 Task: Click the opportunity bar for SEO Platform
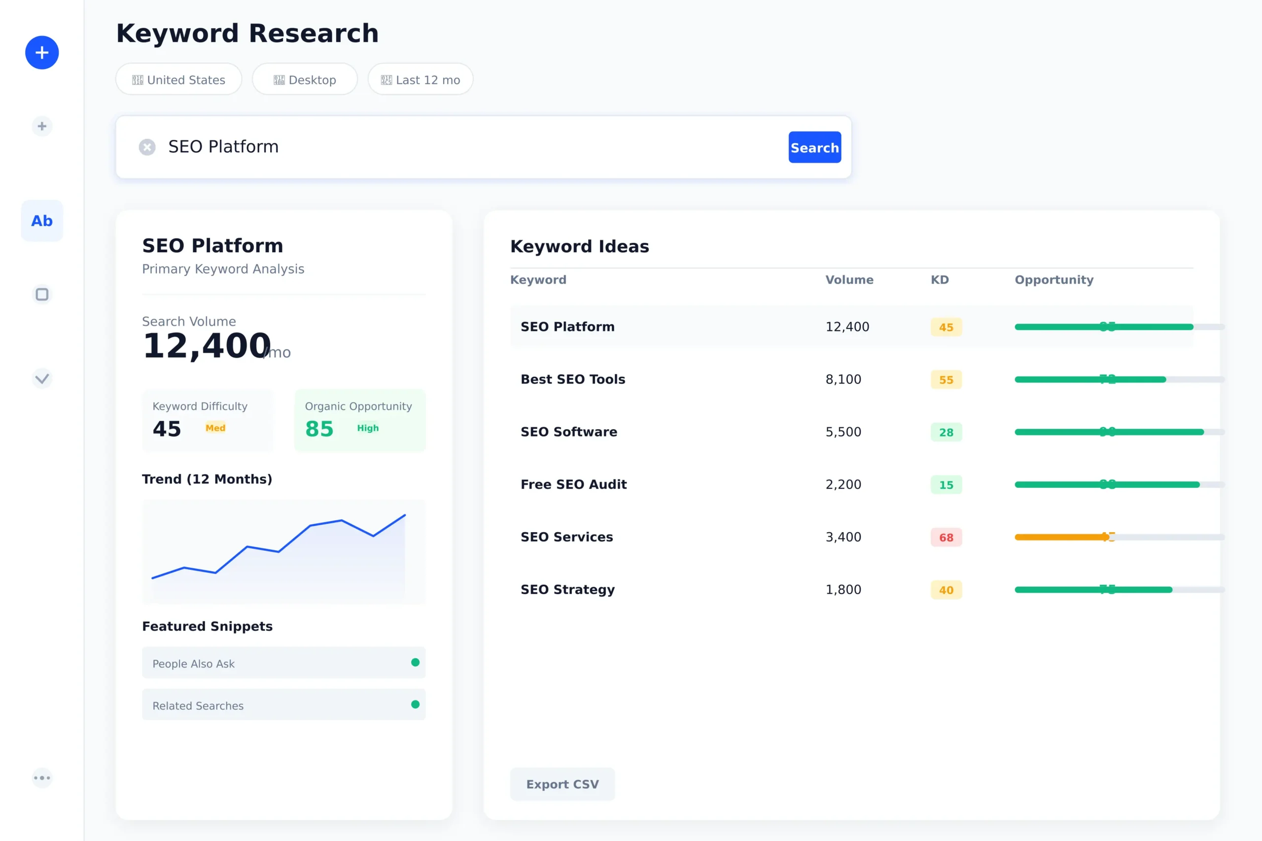point(1119,327)
